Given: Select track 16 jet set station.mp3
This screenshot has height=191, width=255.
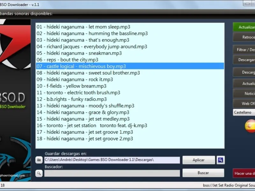Looking at the screenshot, I should coord(130,125).
